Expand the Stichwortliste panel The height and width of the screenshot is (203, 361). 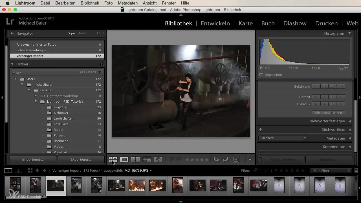point(349,130)
